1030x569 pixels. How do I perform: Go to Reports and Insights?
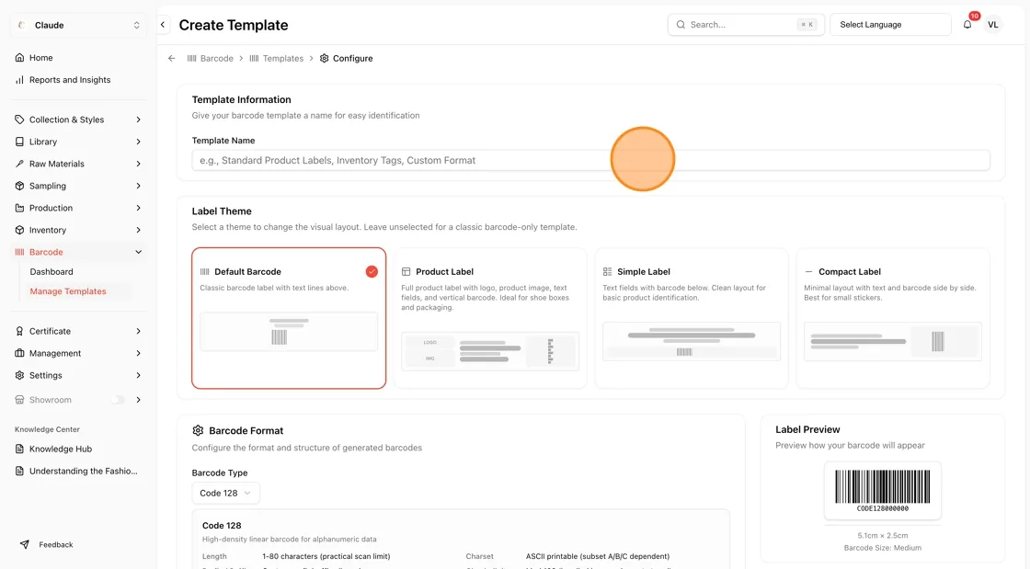(x=70, y=80)
